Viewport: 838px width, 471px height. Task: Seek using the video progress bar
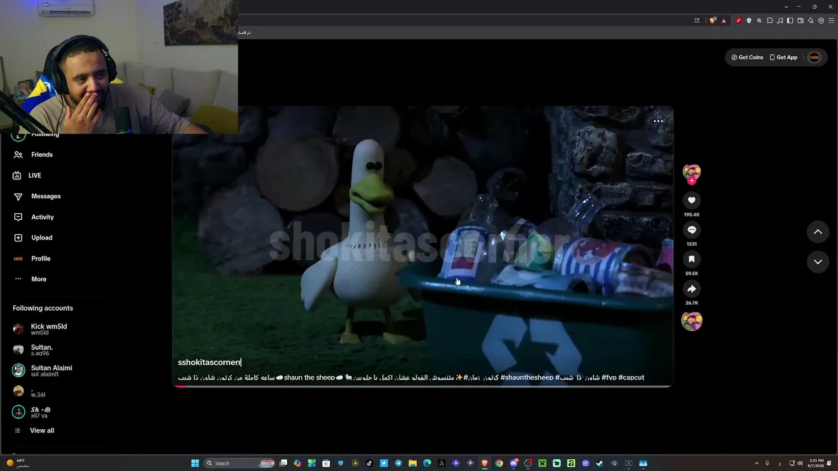click(423, 387)
